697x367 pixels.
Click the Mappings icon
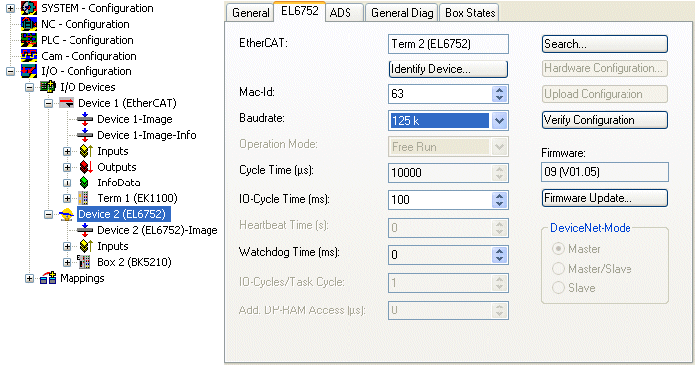pos(48,278)
